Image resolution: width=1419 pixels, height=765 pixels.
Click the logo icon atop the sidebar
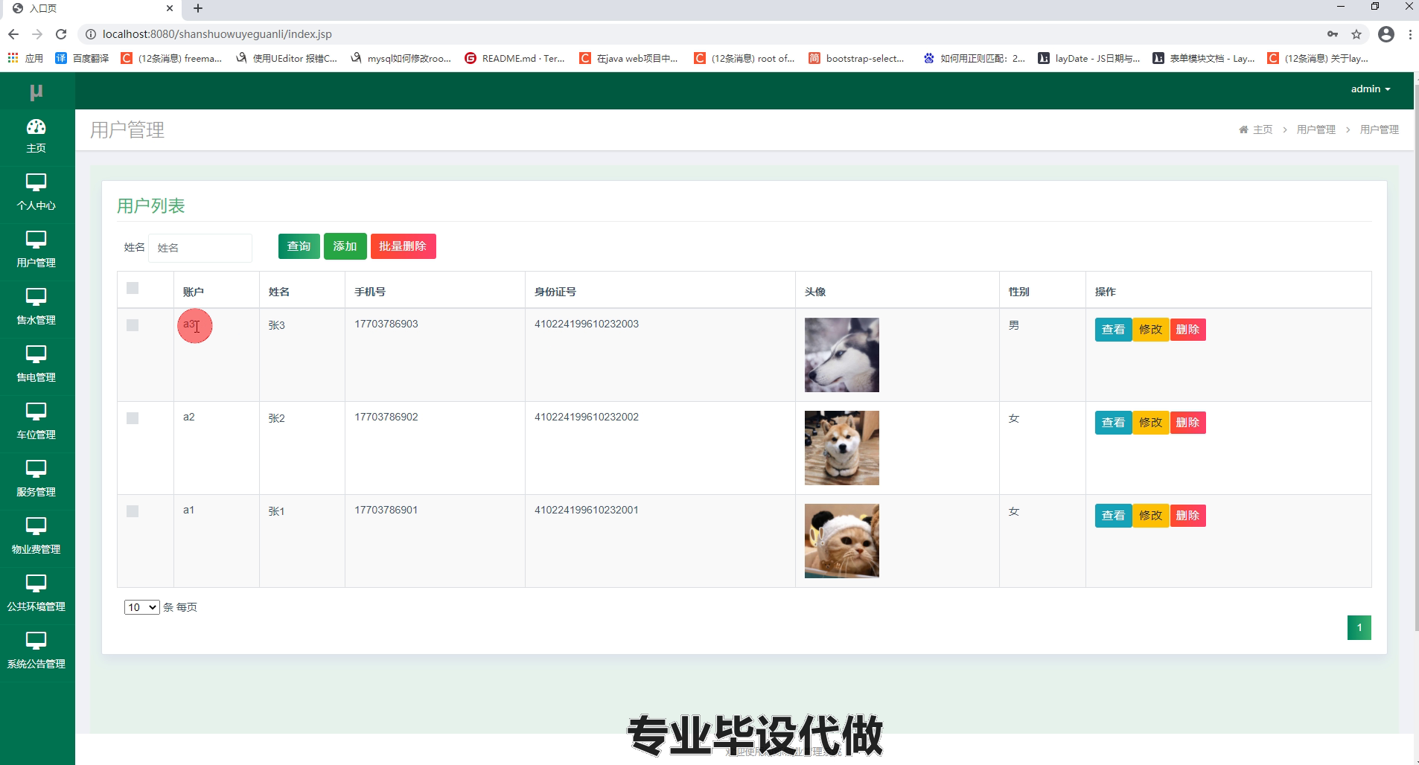pos(36,92)
